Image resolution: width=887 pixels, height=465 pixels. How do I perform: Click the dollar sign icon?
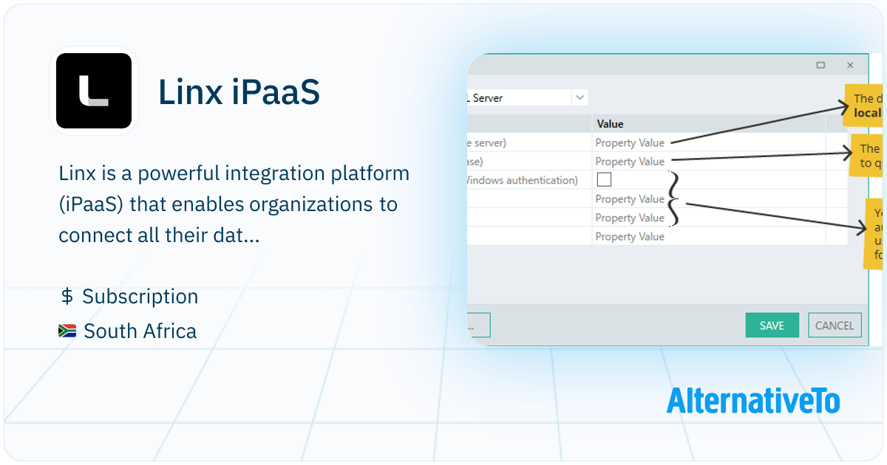click(x=67, y=297)
